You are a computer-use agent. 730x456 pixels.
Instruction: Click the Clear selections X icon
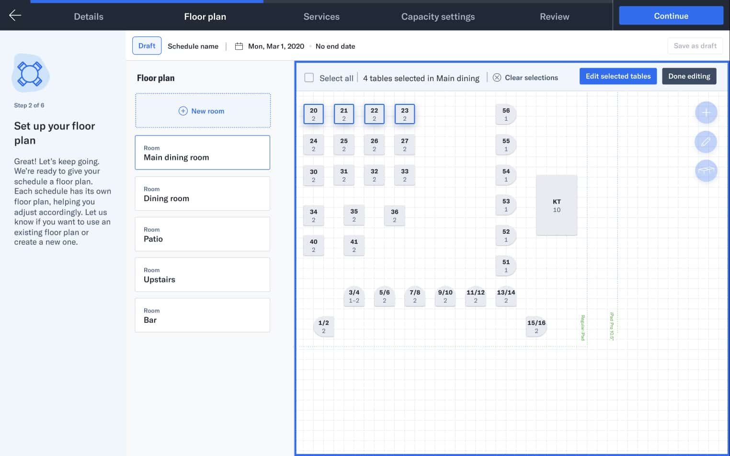point(497,78)
